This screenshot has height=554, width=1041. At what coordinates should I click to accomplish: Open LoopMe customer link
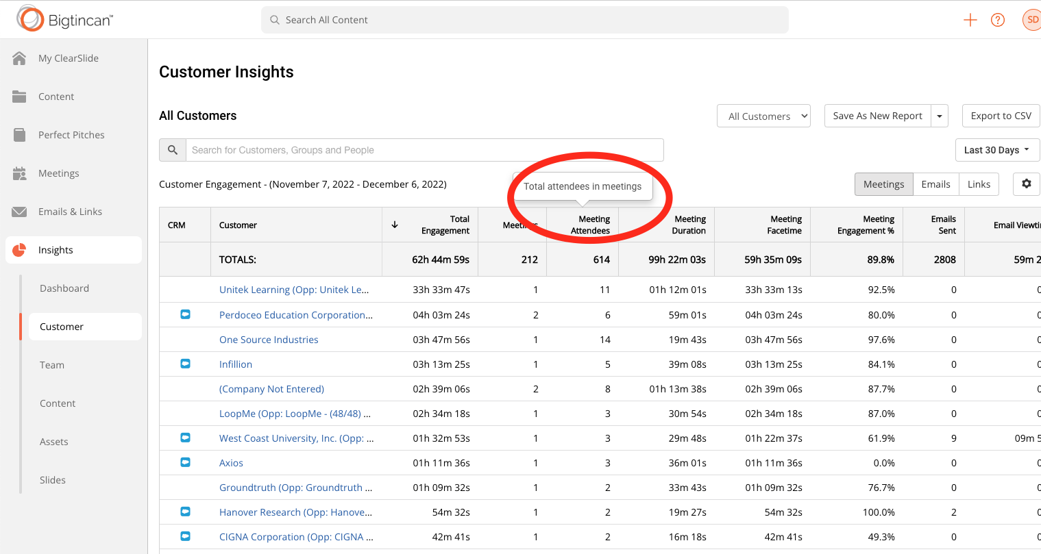(295, 414)
